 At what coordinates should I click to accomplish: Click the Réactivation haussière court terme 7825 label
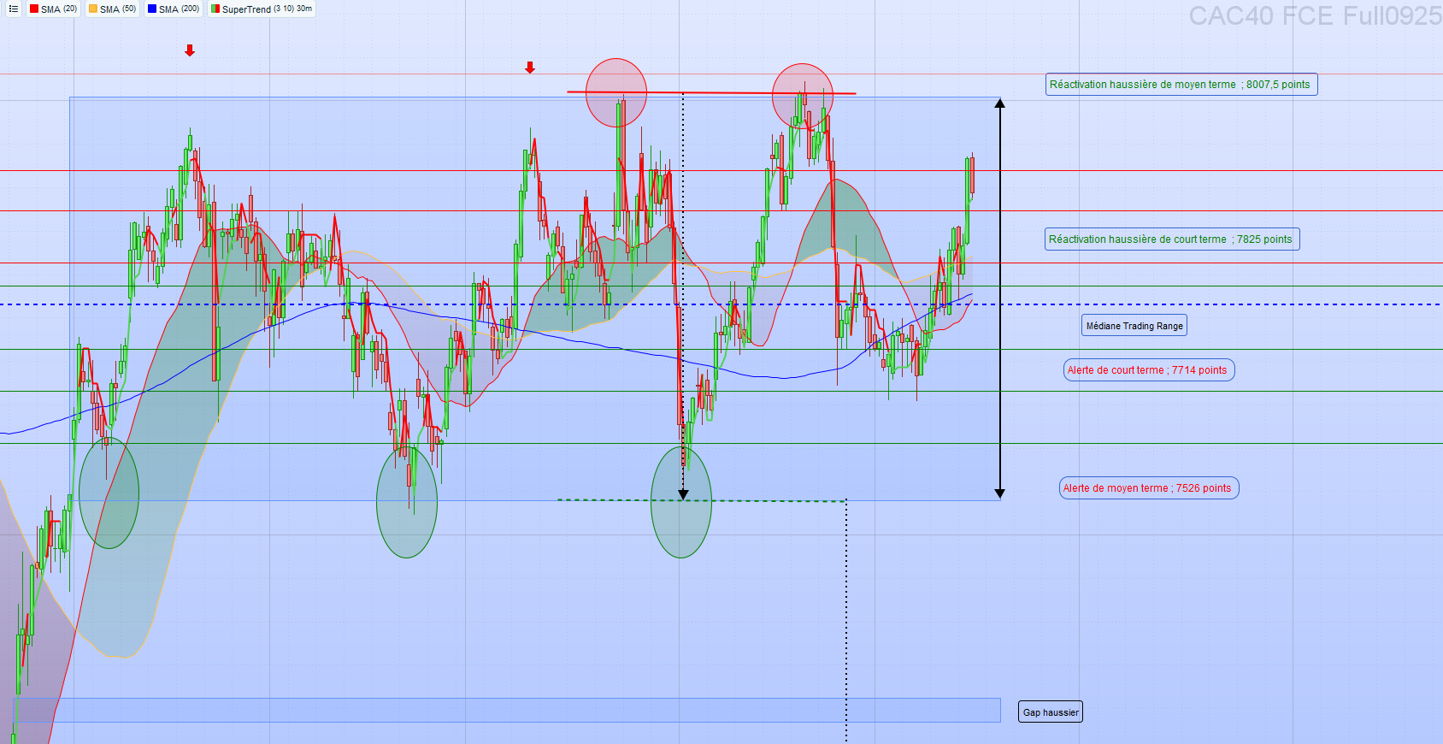tap(1172, 239)
